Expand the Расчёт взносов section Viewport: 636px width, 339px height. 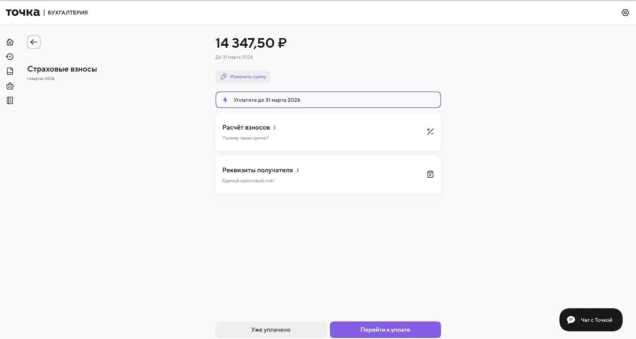246,128
